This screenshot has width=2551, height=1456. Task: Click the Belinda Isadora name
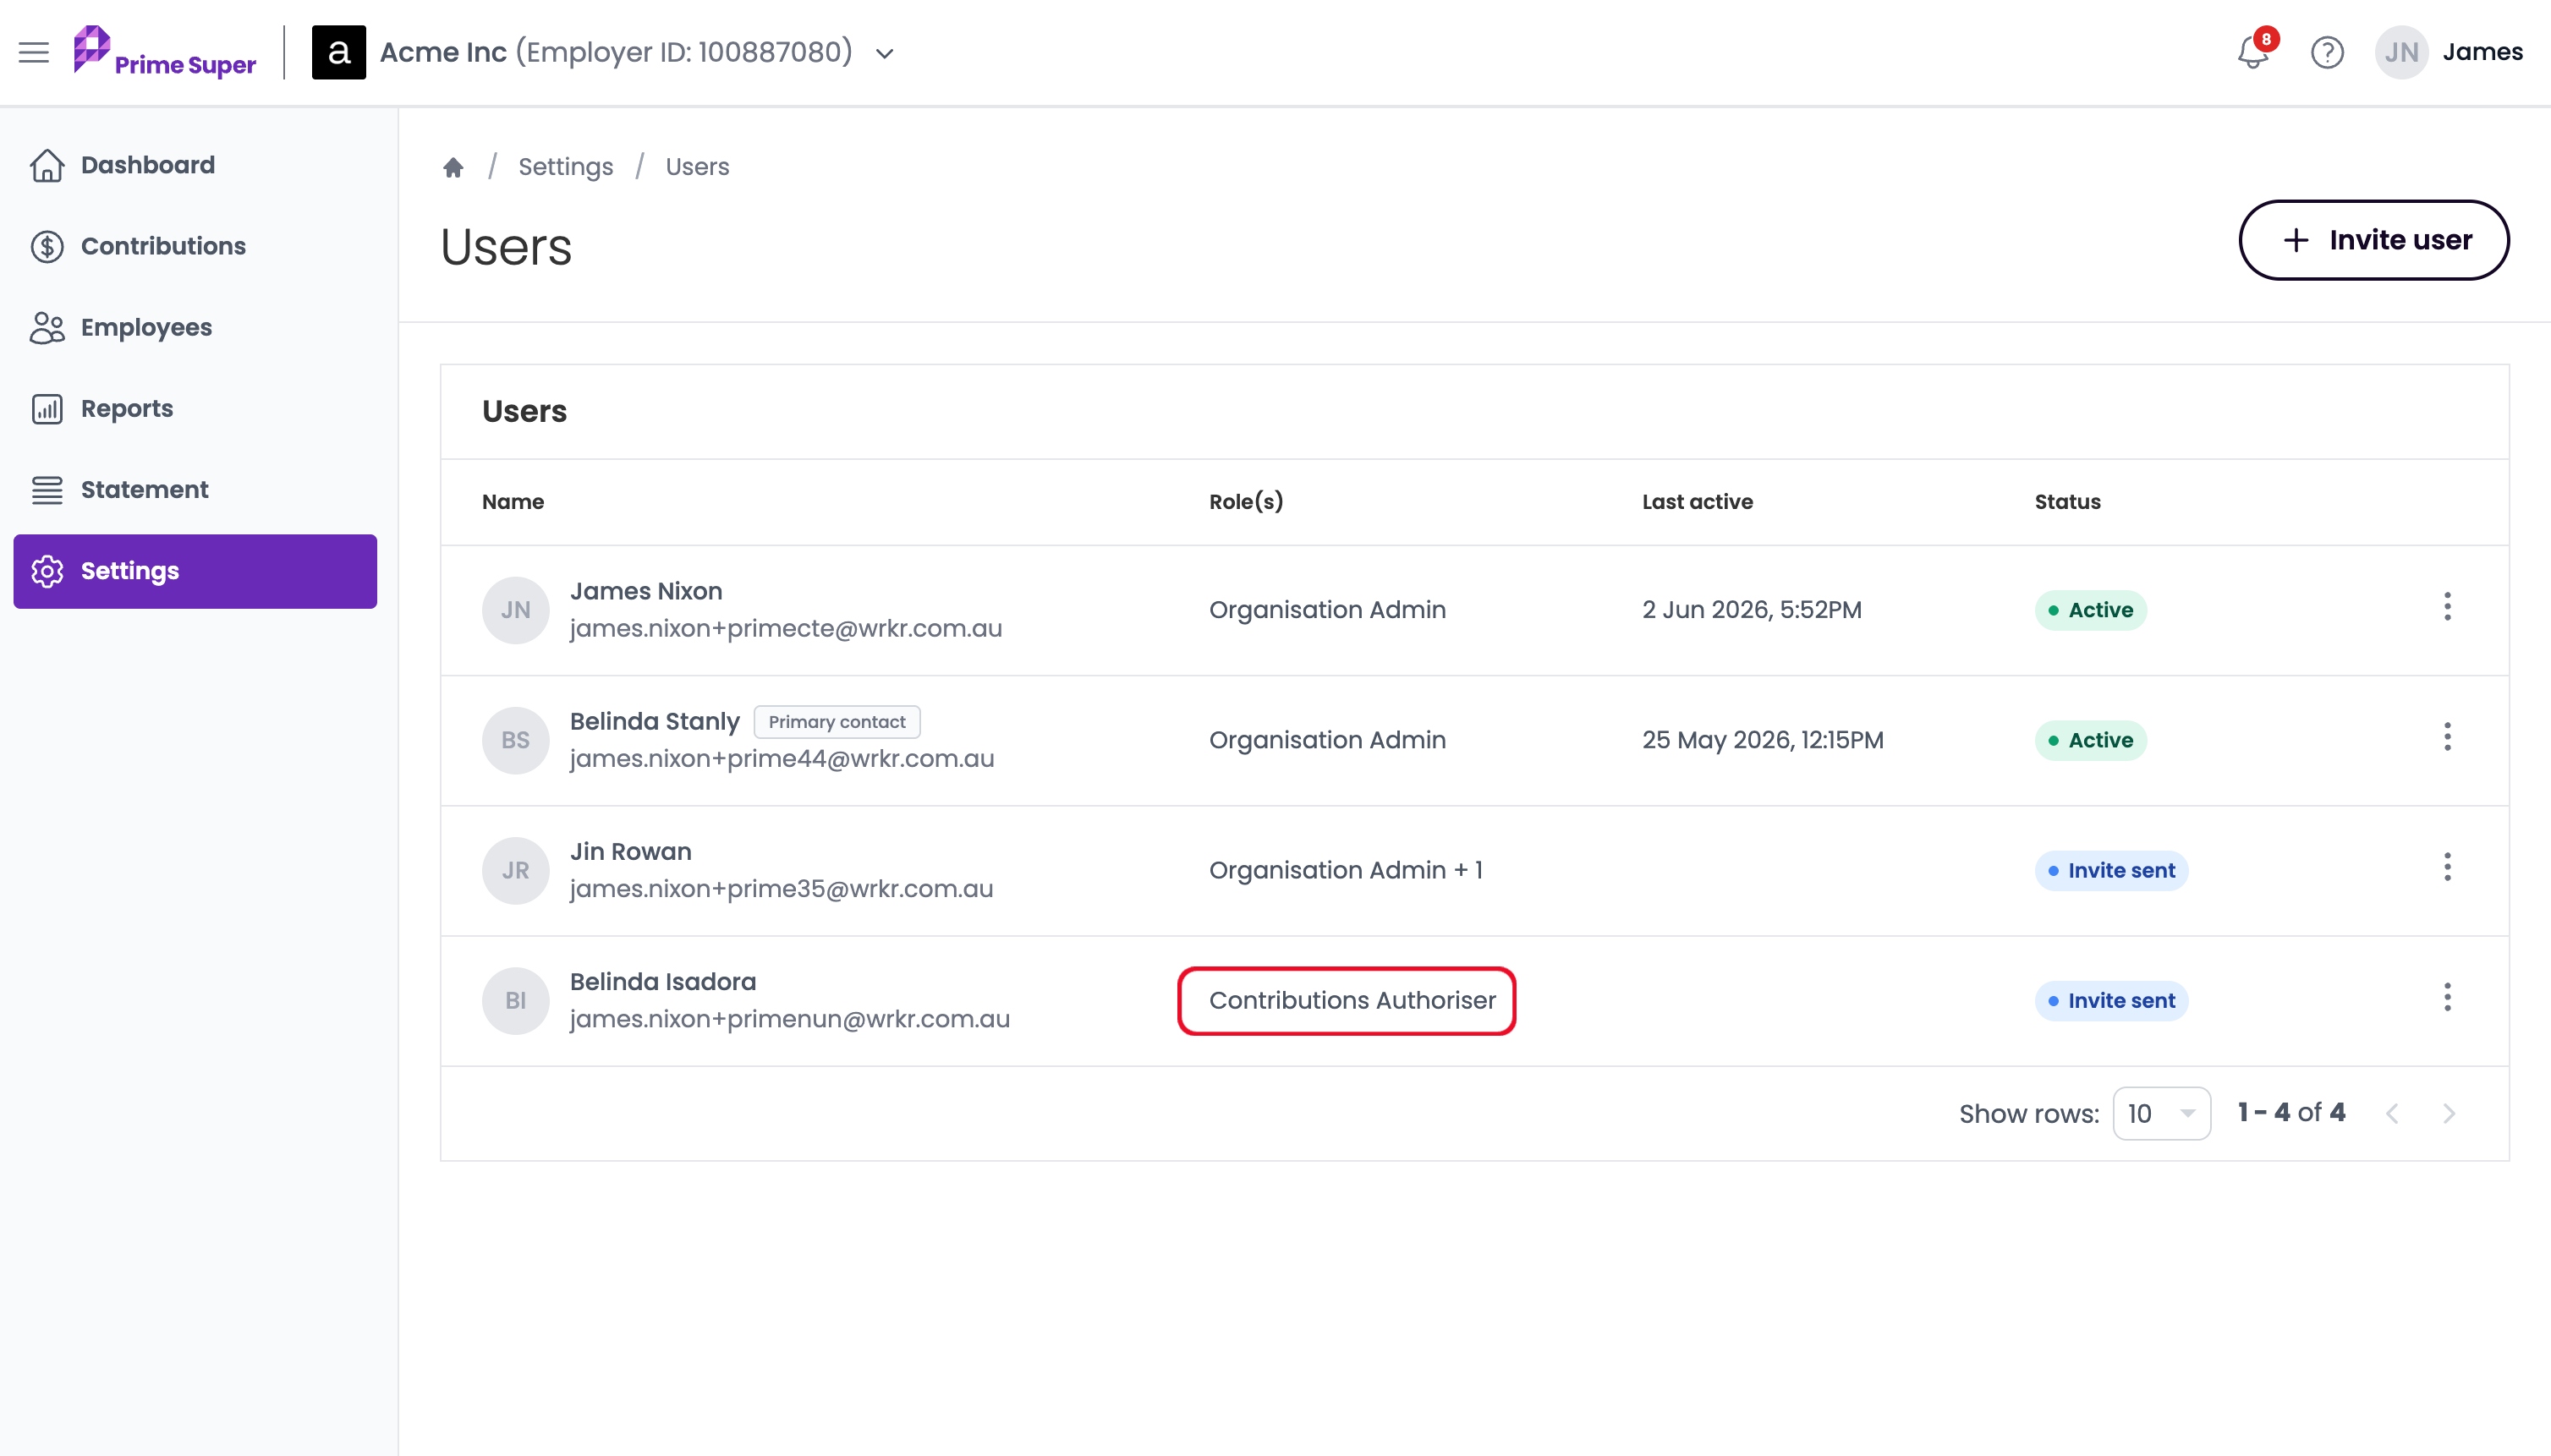[x=662, y=981]
